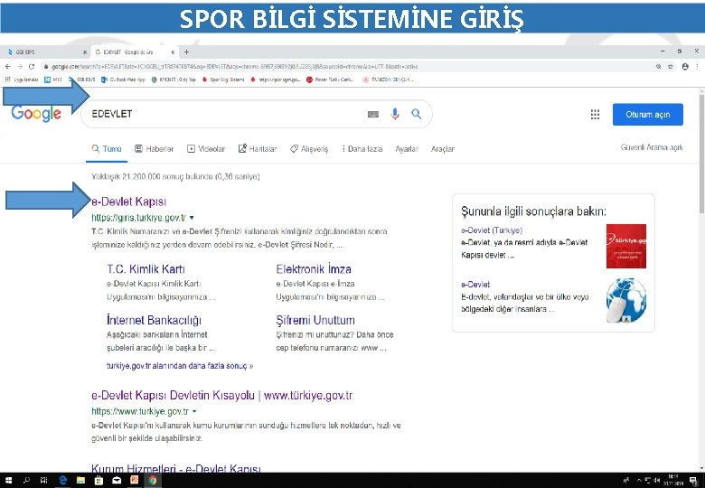The image size is (705, 488).
Task: Open the Google apps grid
Action: (595, 115)
